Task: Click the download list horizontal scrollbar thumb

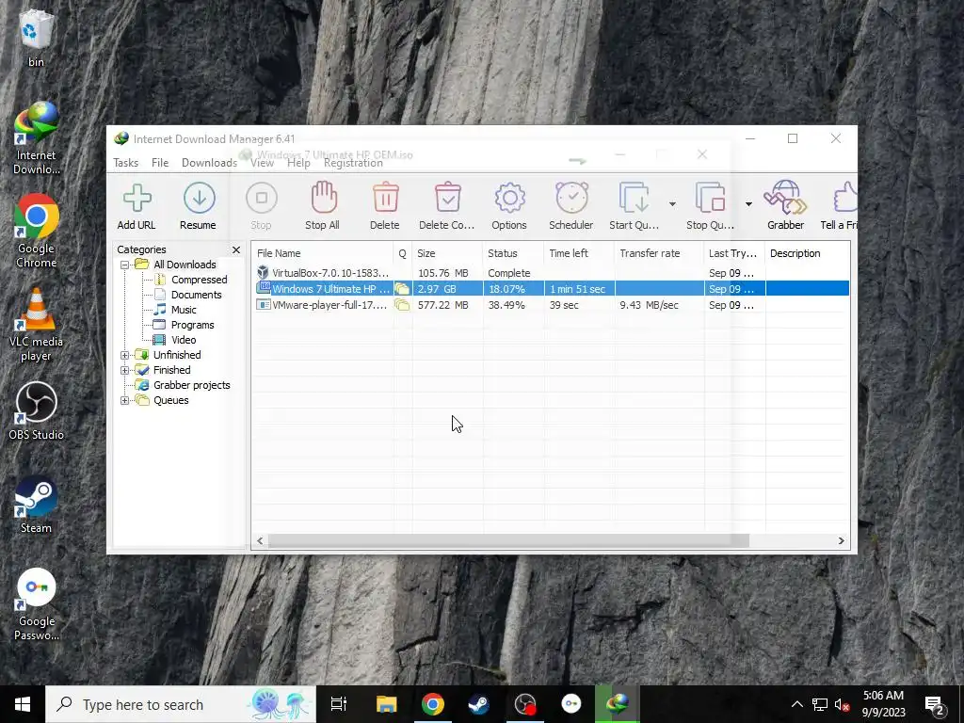Action: tap(508, 541)
